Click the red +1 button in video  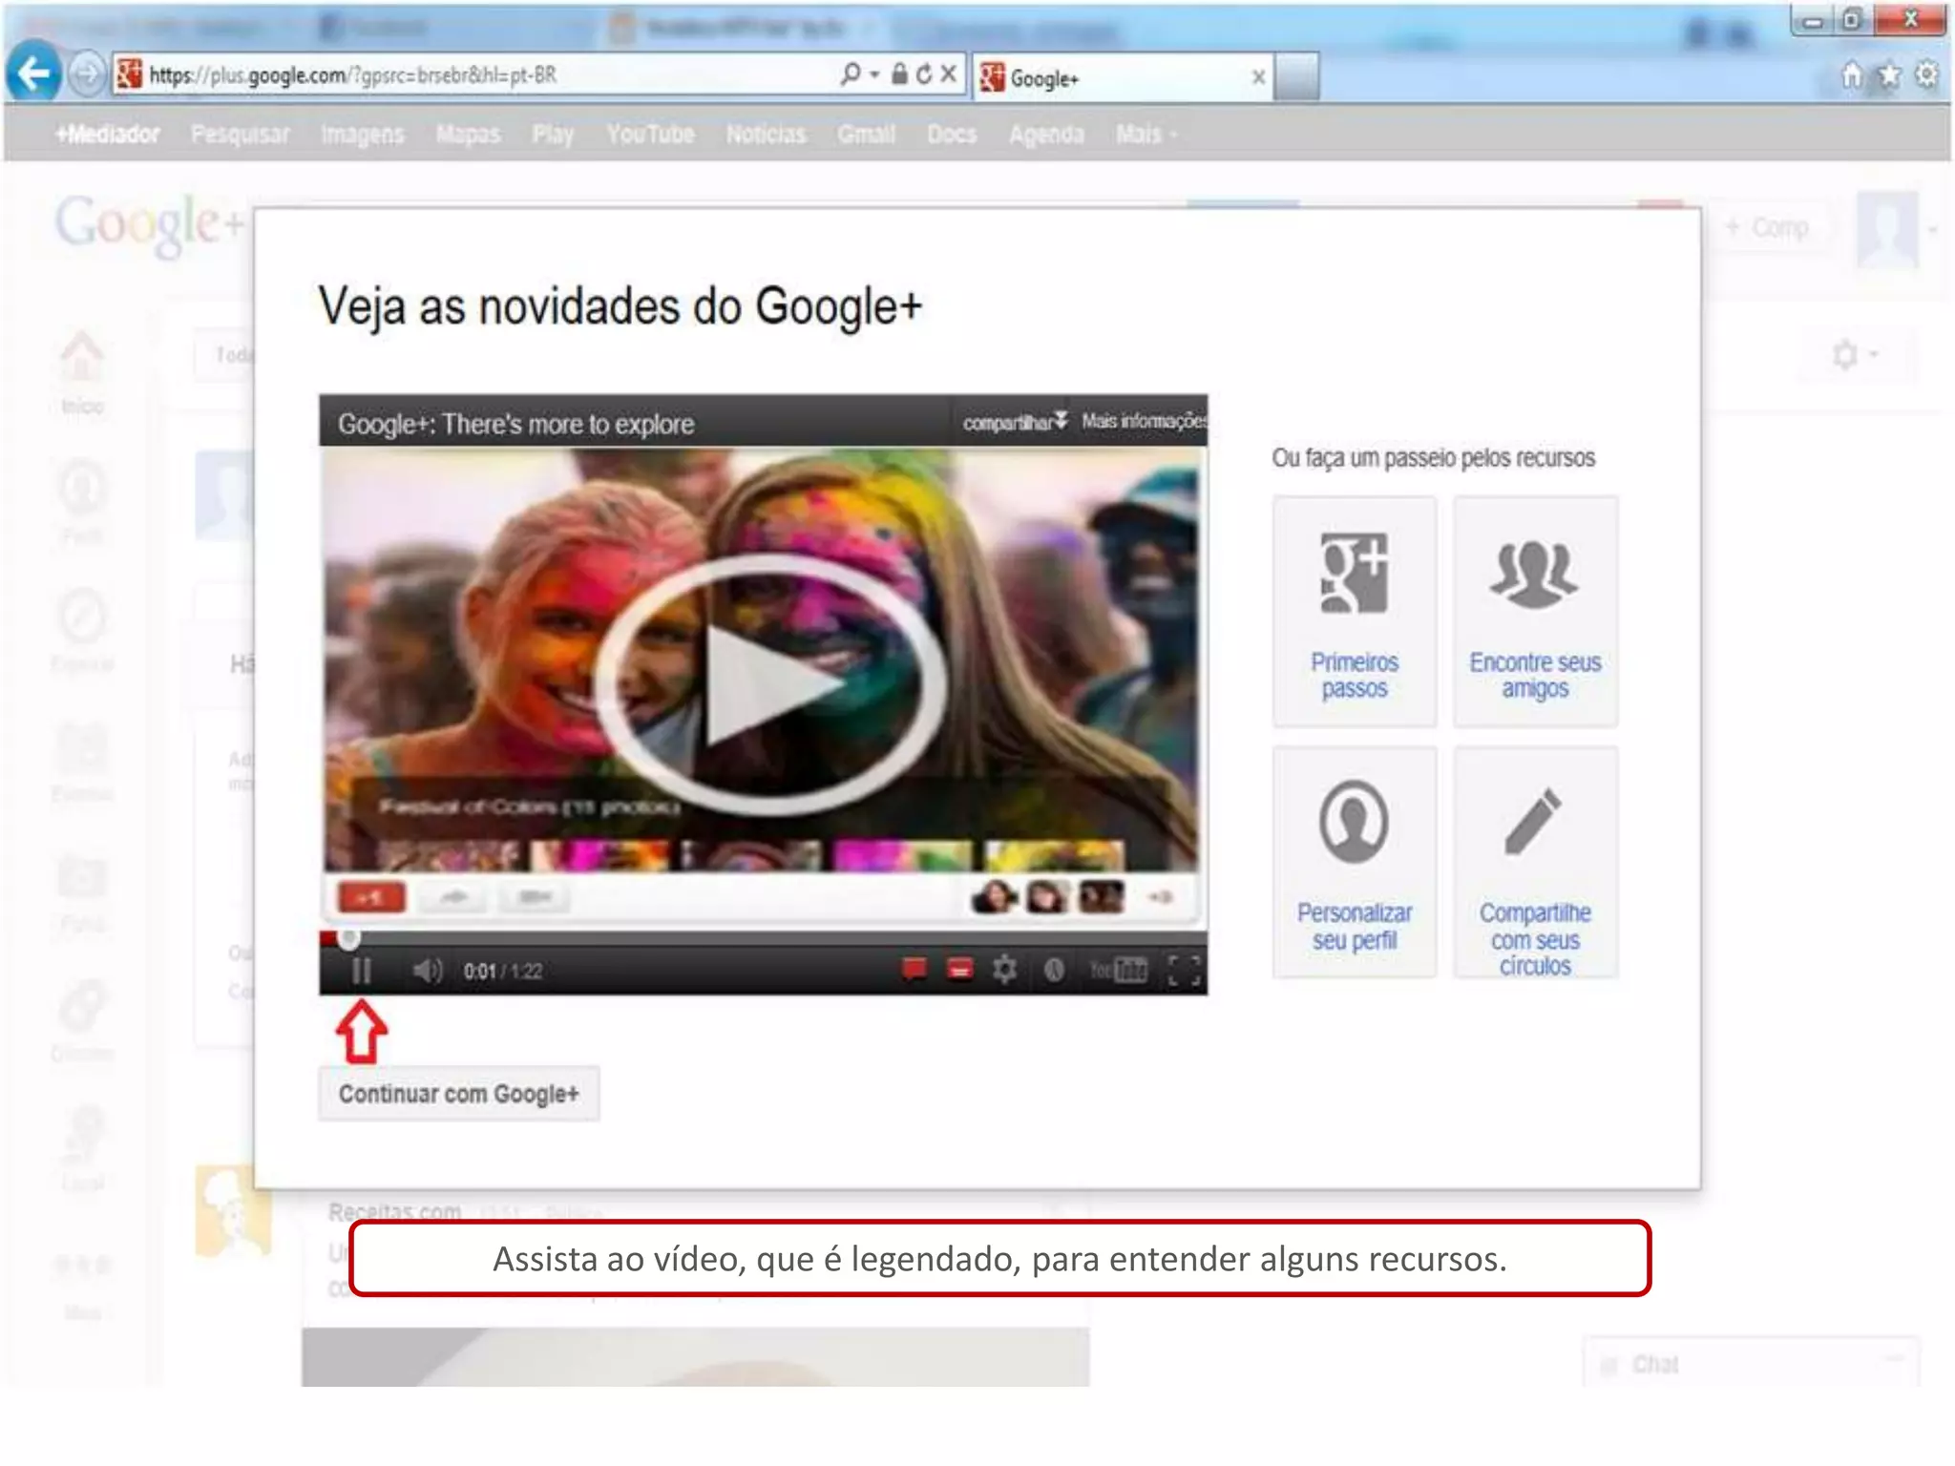click(x=371, y=897)
